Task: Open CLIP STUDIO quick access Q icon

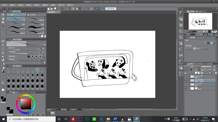Action: [181, 13]
